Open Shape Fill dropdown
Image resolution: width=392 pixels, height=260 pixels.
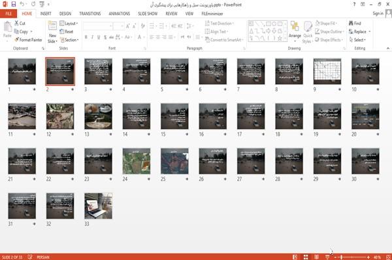click(x=326, y=23)
